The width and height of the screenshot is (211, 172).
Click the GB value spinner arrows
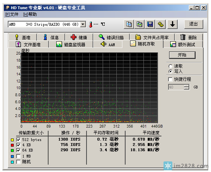coord(186,87)
